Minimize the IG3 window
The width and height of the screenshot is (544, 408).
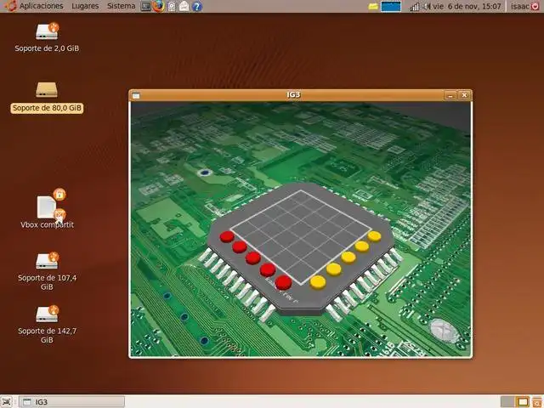[x=450, y=95]
